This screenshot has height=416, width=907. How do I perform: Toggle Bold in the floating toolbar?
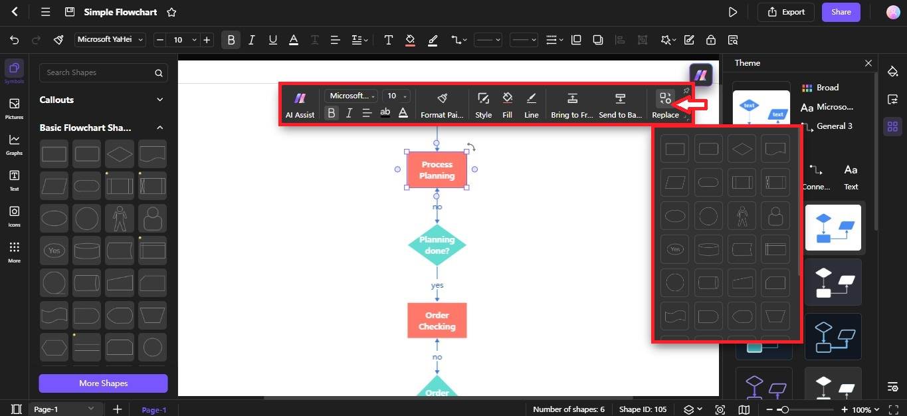tap(332, 113)
